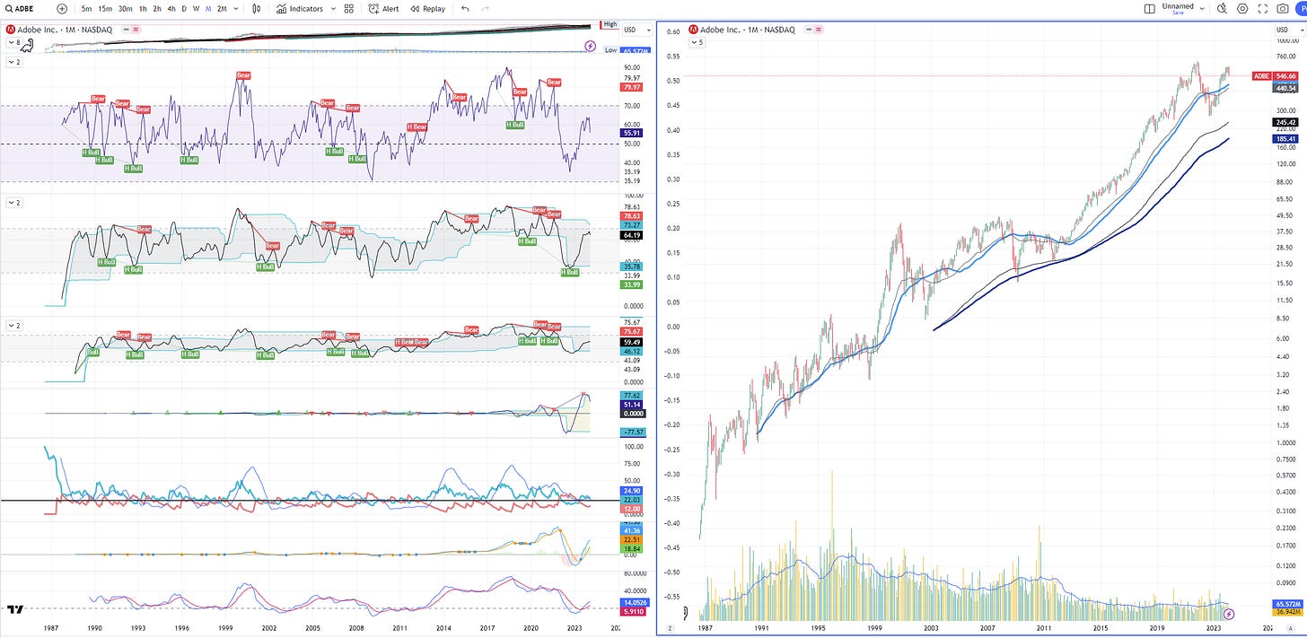Image resolution: width=1307 pixels, height=638 pixels.
Task: Choose the 2M interval
Action: click(222, 8)
